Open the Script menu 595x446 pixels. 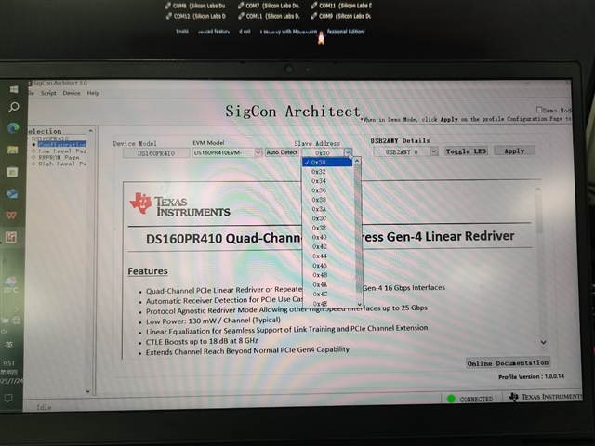pos(48,93)
